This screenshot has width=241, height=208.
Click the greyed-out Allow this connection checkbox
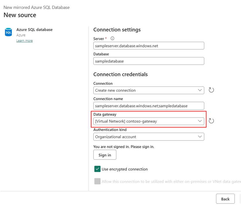(97, 181)
